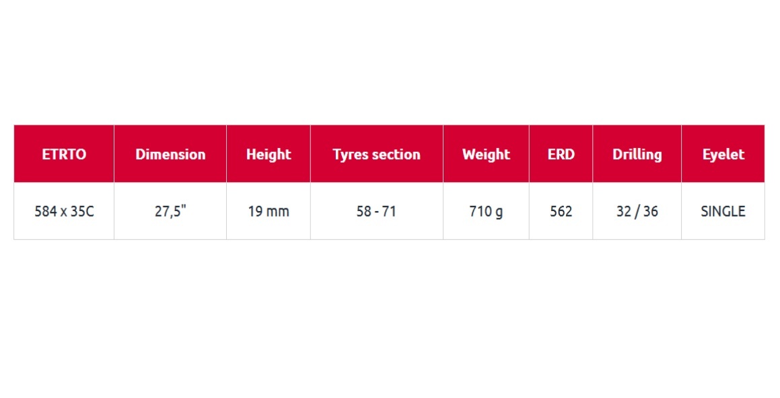Click the Drilling column header
Image resolution: width=780 pixels, height=398 pixels.
637,154
